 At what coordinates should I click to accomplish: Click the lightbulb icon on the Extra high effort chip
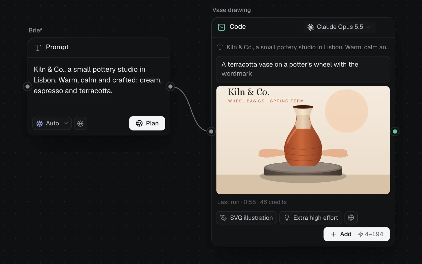click(x=287, y=218)
